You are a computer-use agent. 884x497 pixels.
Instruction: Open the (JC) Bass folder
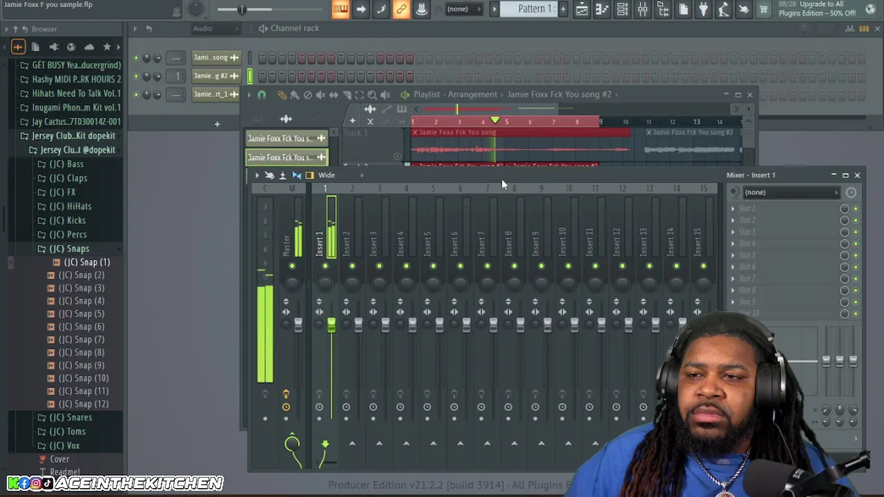click(x=66, y=164)
